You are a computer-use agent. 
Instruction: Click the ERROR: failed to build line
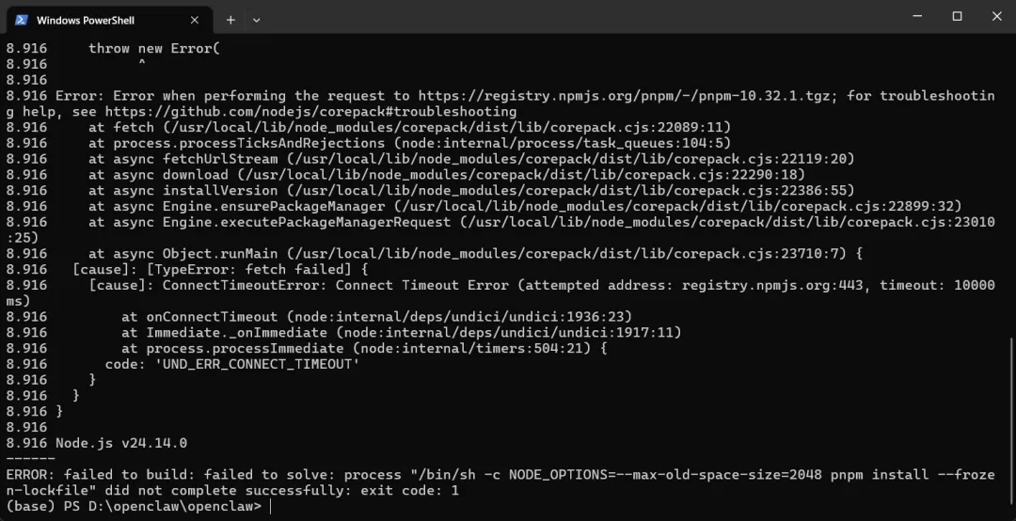500,482
